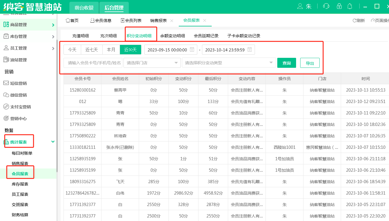Open 微信营销 in the sidebar
The width and height of the screenshot is (389, 221).
pos(18,95)
